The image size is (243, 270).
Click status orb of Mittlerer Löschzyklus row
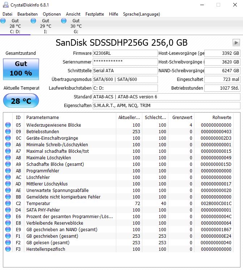coord(8,184)
